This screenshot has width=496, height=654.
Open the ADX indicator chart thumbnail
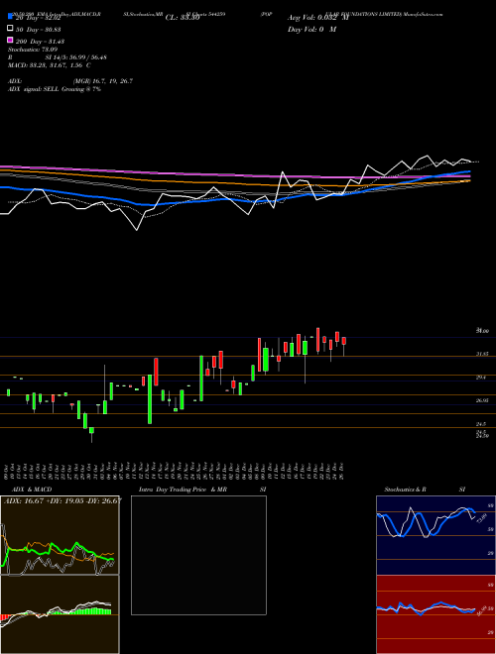point(60,535)
